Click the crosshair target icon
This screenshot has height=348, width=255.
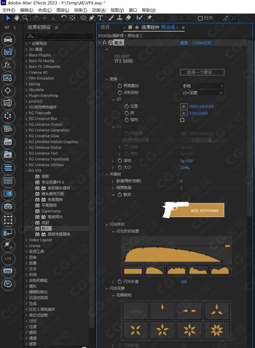tap(8, 91)
